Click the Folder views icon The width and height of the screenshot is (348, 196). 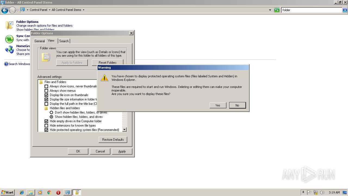click(46, 57)
